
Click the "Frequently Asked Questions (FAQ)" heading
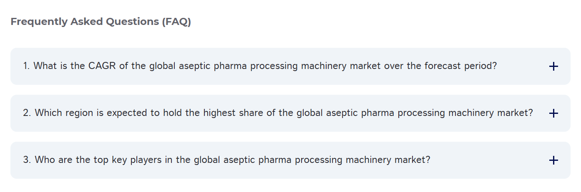(101, 22)
